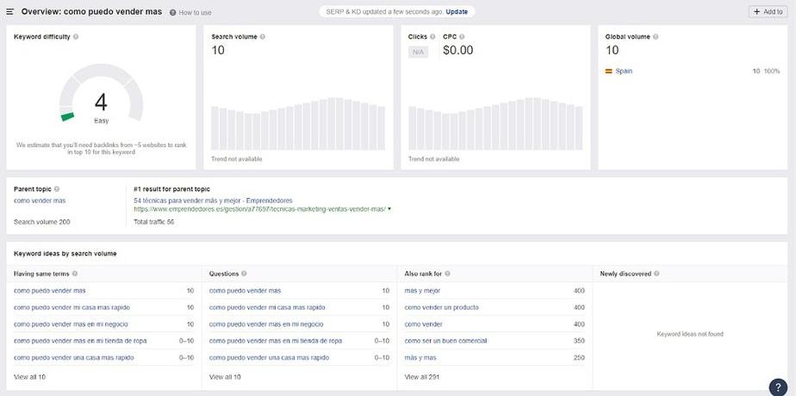Click the Search volume info icon

pos(263,37)
